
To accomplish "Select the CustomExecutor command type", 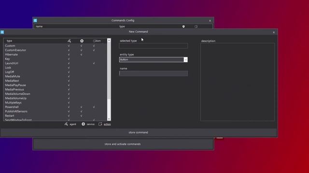I will [x=56, y=50].
